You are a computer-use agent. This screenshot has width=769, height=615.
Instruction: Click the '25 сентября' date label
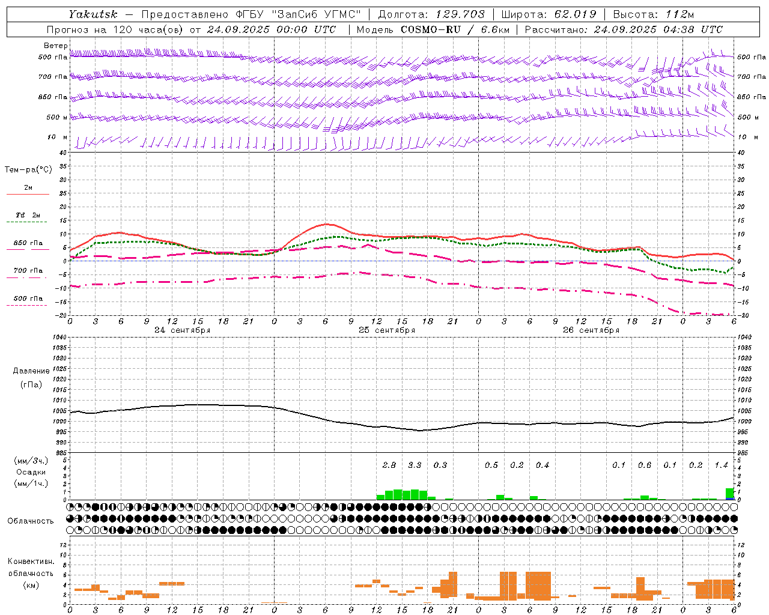[x=387, y=330]
